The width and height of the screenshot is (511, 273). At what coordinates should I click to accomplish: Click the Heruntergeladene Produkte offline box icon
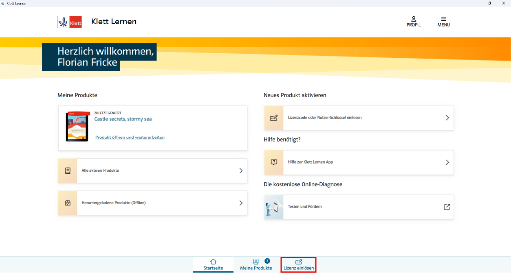pos(68,203)
